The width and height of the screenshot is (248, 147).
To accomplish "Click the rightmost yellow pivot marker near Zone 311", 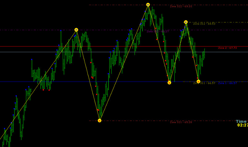I will click(x=198, y=82).
